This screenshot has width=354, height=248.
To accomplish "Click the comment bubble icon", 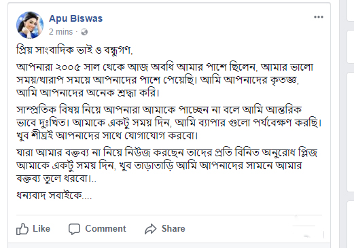I will [74, 229].
